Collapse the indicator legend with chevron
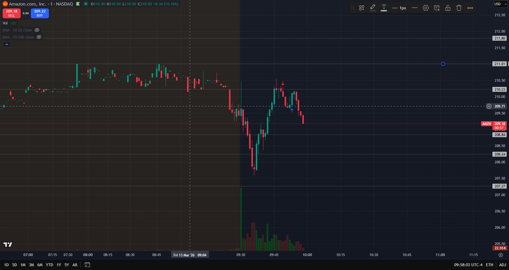The width and height of the screenshot is (509, 270). click(7, 44)
